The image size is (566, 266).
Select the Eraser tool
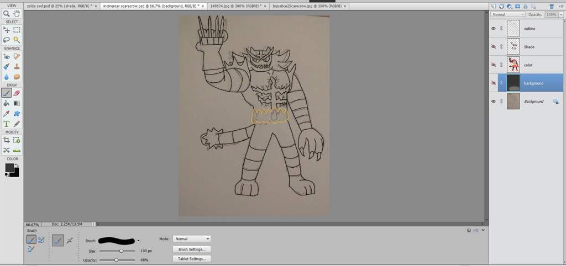tap(17, 93)
